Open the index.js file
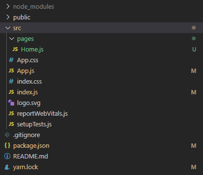The image size is (203, 175). [27, 92]
